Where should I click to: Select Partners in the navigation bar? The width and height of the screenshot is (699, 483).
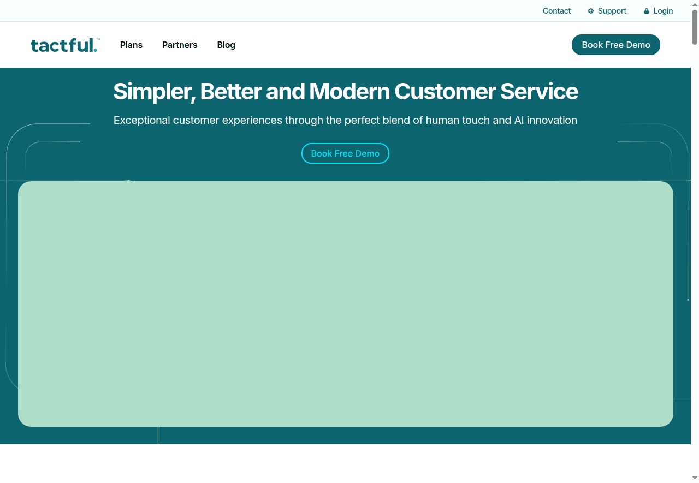(180, 45)
